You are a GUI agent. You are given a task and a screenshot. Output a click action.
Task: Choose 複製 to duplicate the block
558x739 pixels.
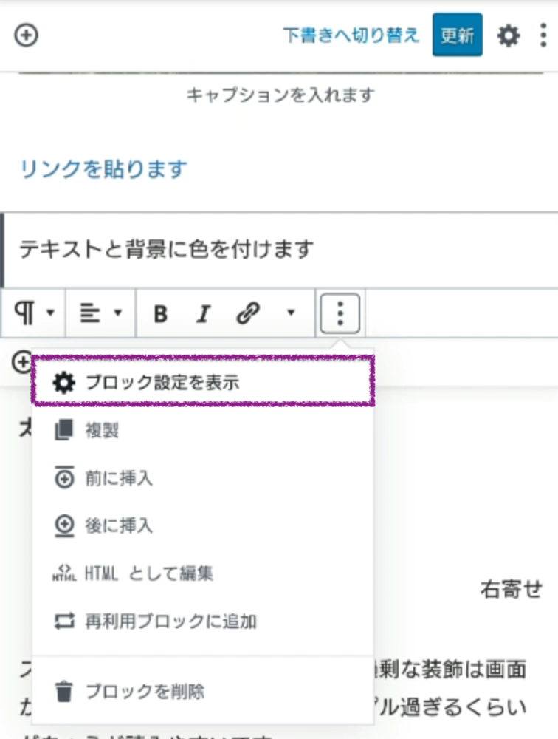(x=101, y=431)
